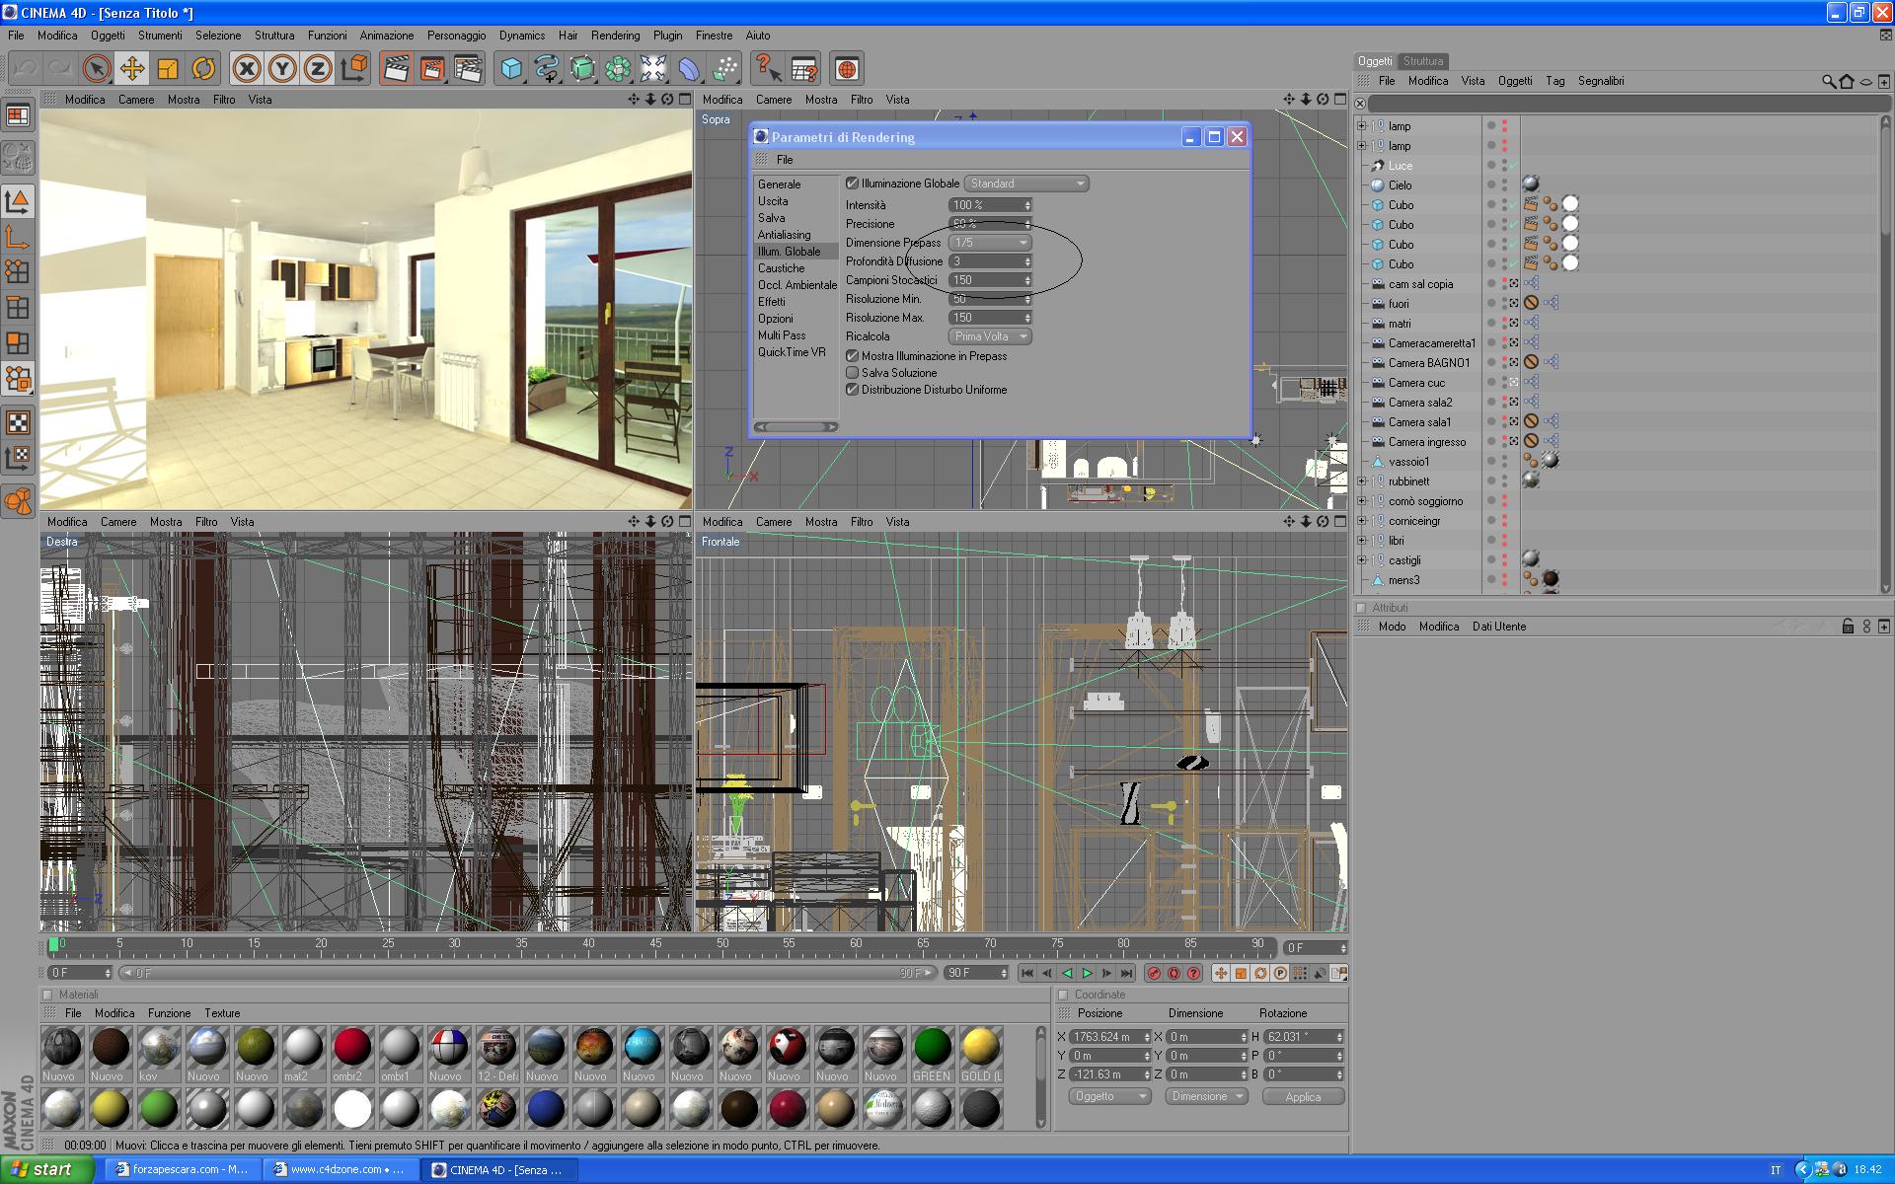Click the Render Settings clapperboard icon

[468, 69]
